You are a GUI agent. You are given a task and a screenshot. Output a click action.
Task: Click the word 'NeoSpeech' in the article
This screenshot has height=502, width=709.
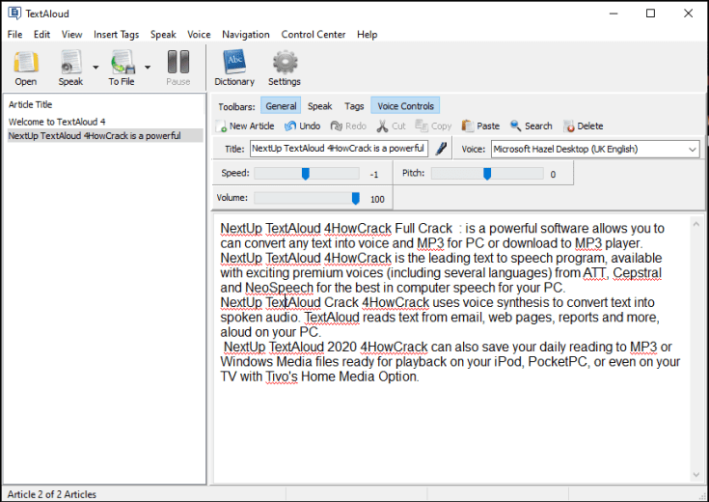click(279, 288)
